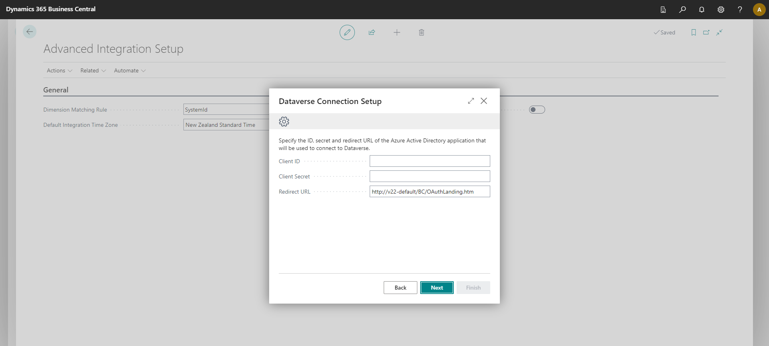Click the search magnifier in top bar
769x346 pixels.
point(682,10)
